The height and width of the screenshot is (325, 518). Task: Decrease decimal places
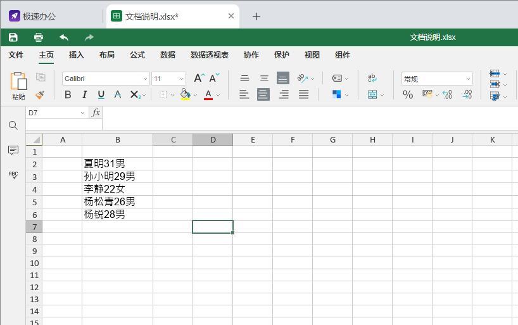pos(467,94)
